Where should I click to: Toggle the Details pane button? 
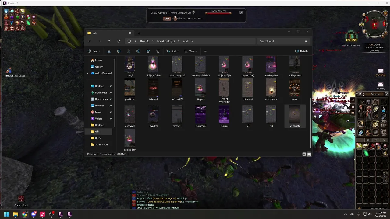pyautogui.click(x=302, y=51)
